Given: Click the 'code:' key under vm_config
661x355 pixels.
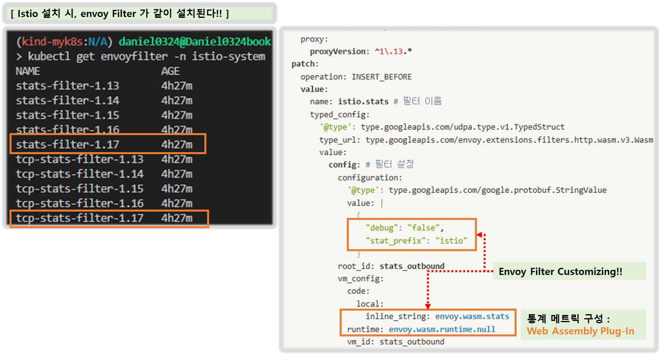Looking at the screenshot, I should tap(359, 291).
